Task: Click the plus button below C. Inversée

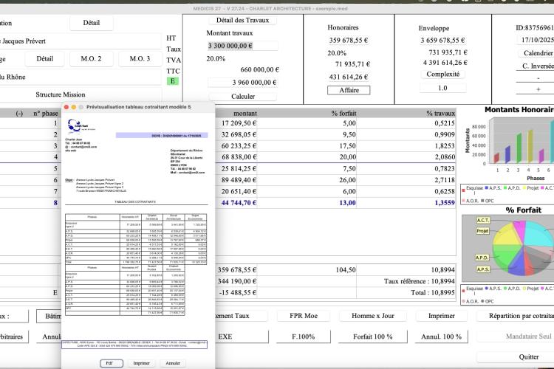Action: [x=538, y=89]
